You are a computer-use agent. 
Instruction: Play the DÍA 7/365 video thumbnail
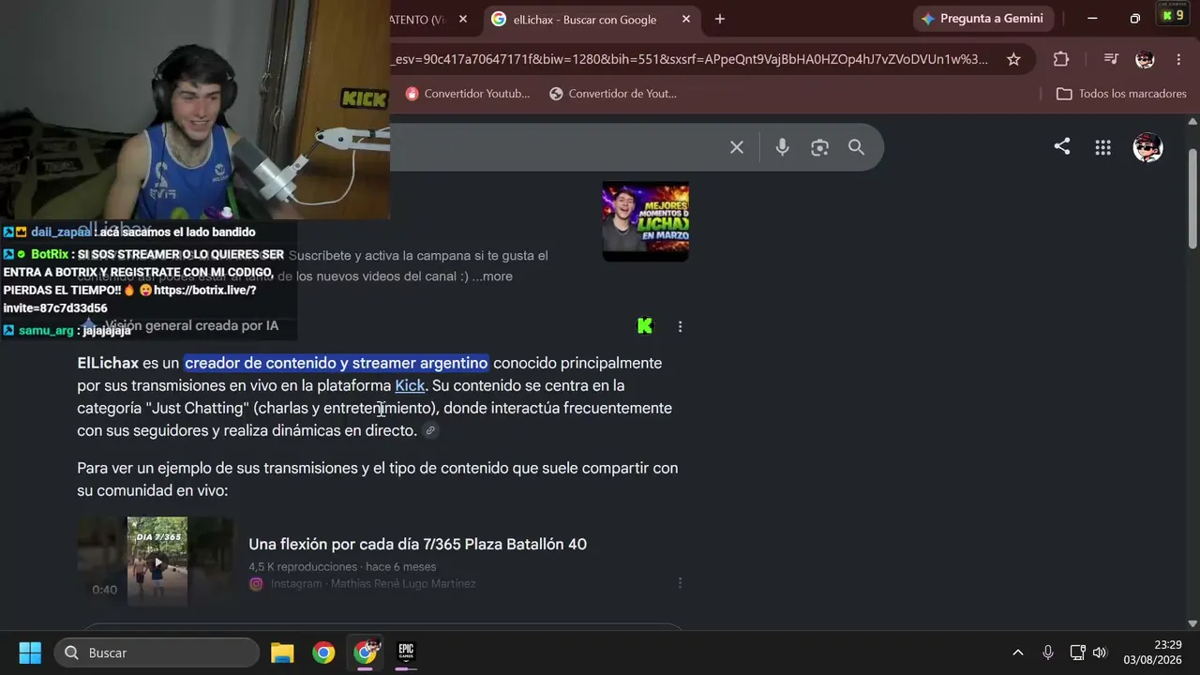pos(157,562)
